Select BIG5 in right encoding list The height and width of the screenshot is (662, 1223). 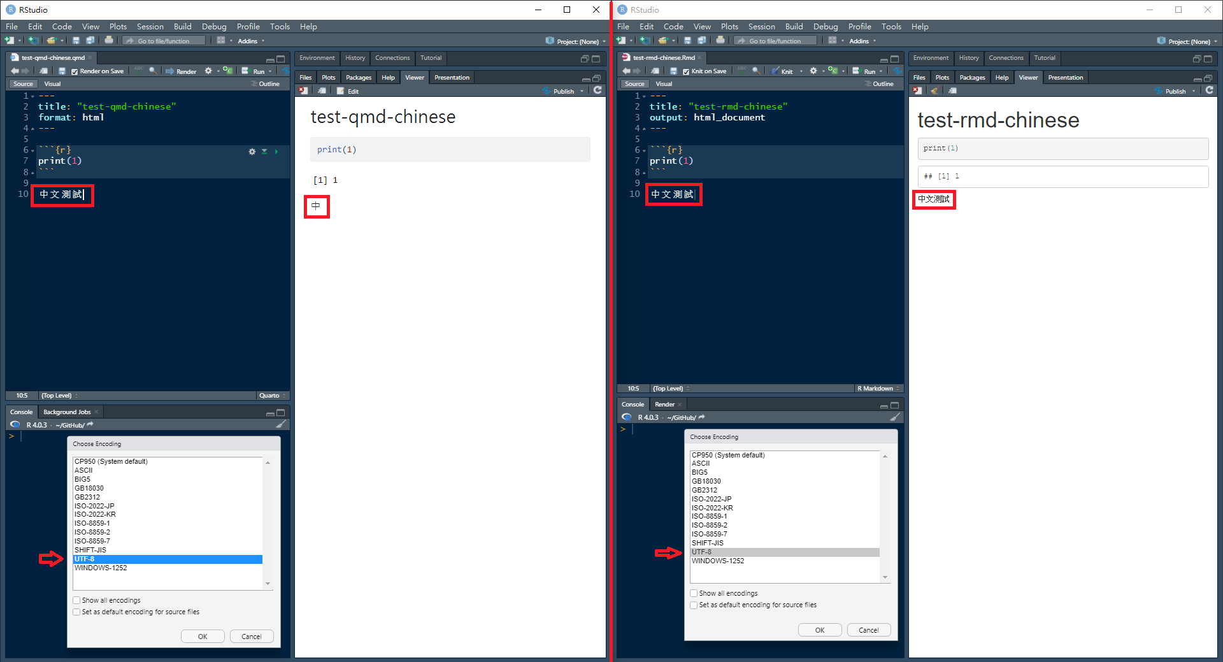(x=785, y=473)
